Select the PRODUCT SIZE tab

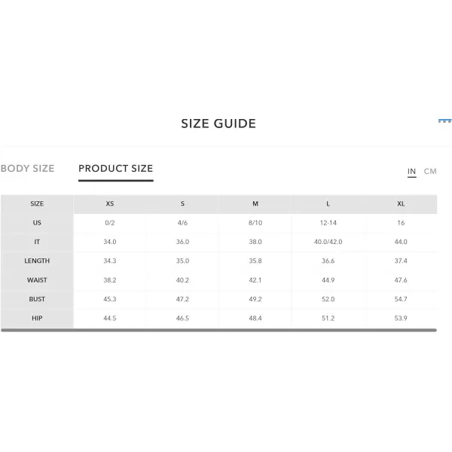pyautogui.click(x=115, y=168)
